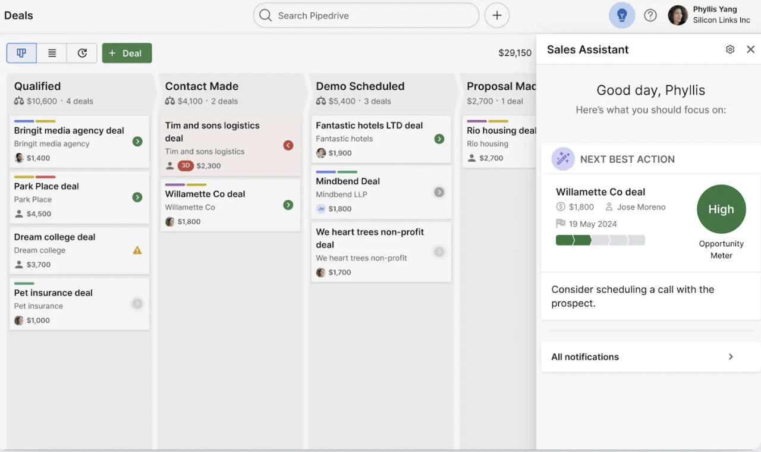Viewport: 761px width, 452px height.
Task: Click the Search Pipedrive field
Action: (366, 15)
